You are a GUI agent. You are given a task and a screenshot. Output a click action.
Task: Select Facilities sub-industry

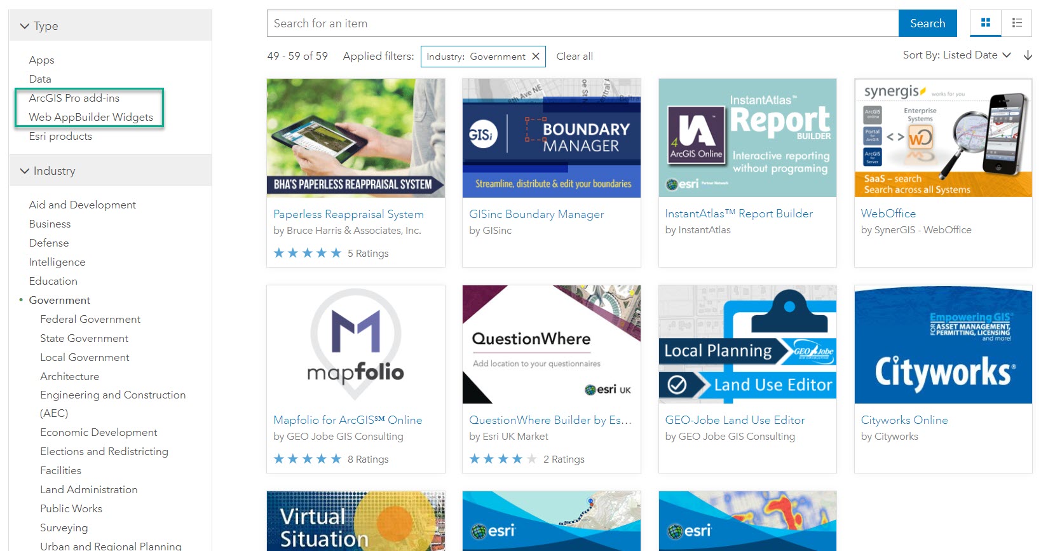[x=60, y=470]
